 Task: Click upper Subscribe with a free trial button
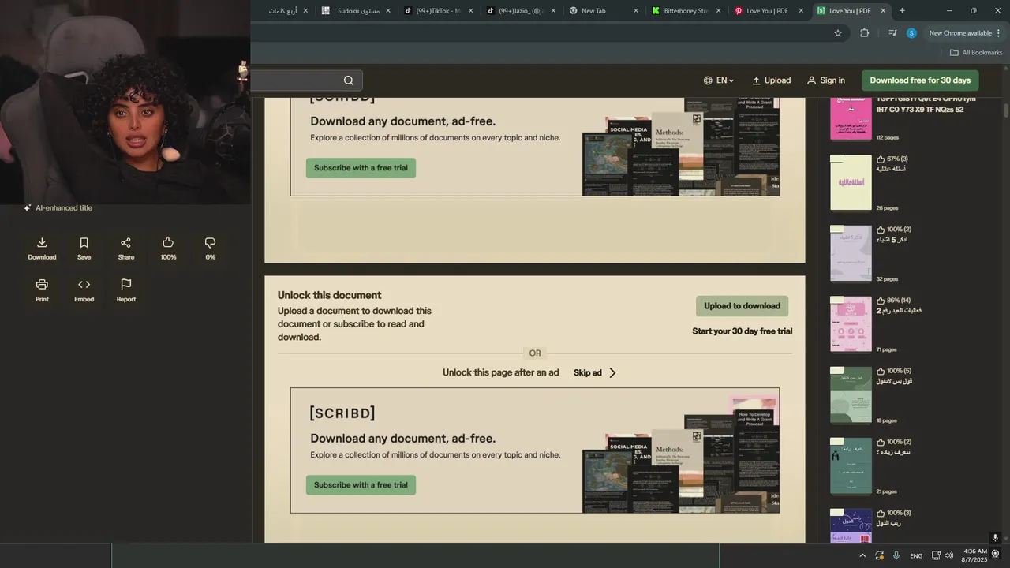(361, 168)
